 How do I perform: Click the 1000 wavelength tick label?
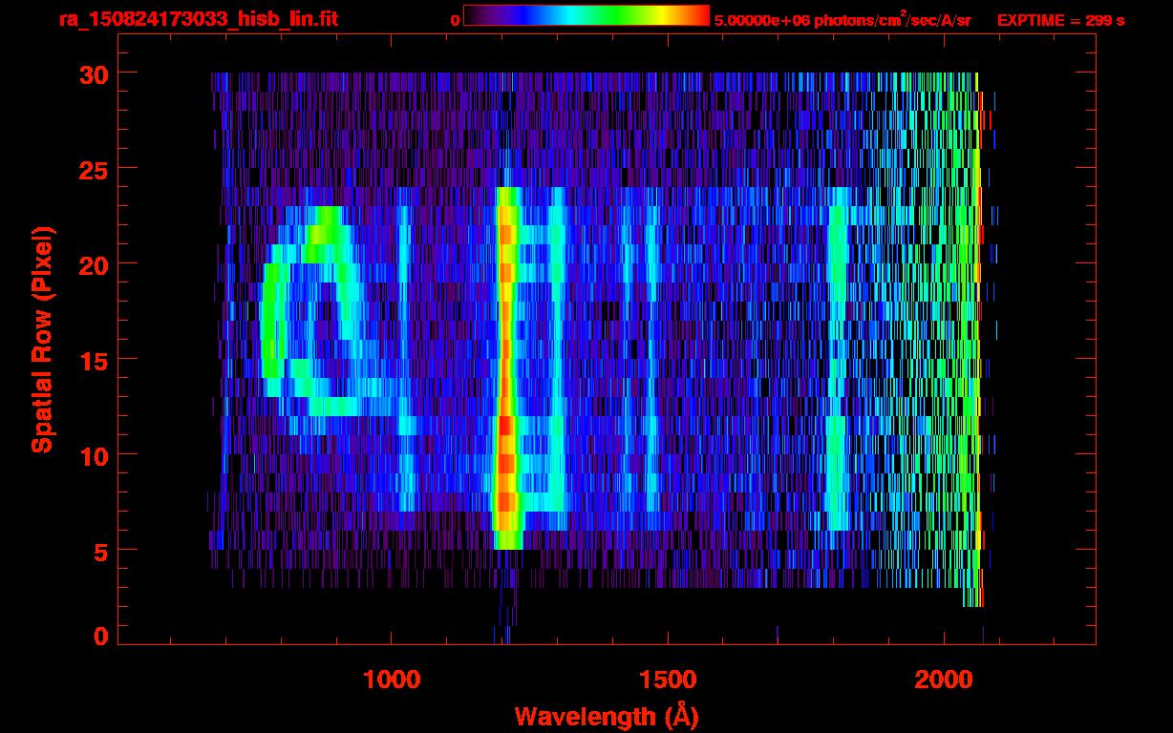pos(392,680)
